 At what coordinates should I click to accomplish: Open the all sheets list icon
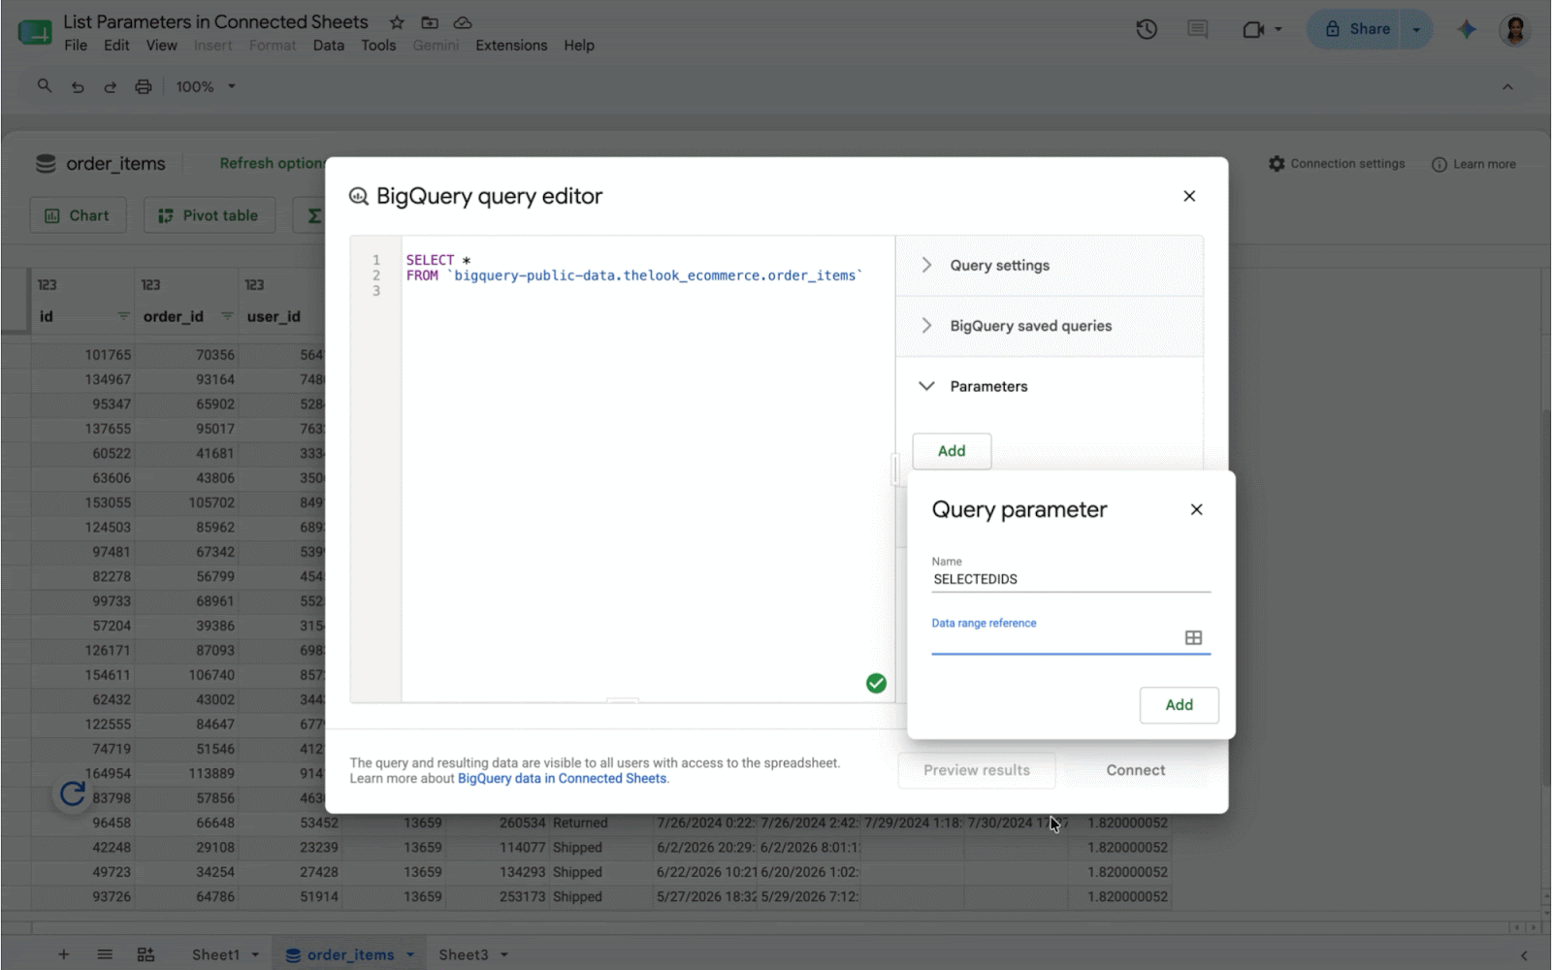point(105,954)
